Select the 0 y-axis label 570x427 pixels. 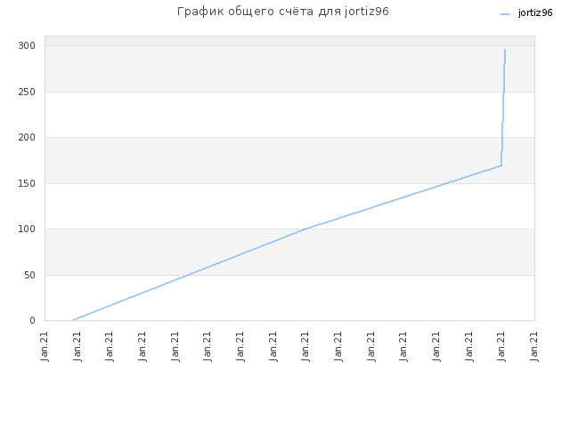32,320
